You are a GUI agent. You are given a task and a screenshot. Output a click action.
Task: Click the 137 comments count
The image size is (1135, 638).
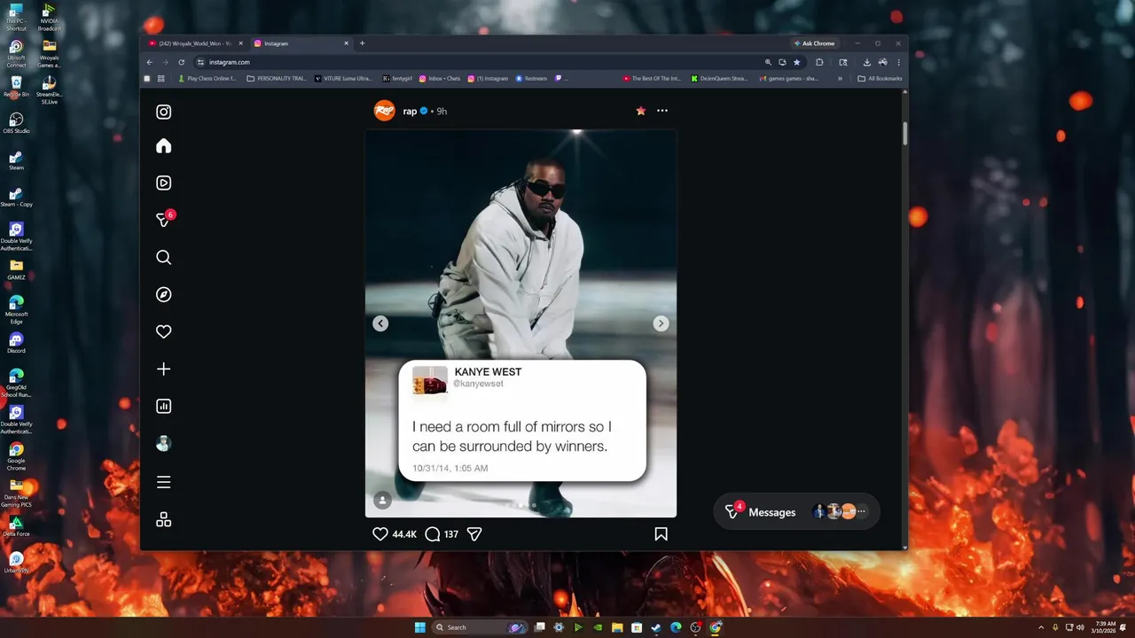tap(451, 534)
